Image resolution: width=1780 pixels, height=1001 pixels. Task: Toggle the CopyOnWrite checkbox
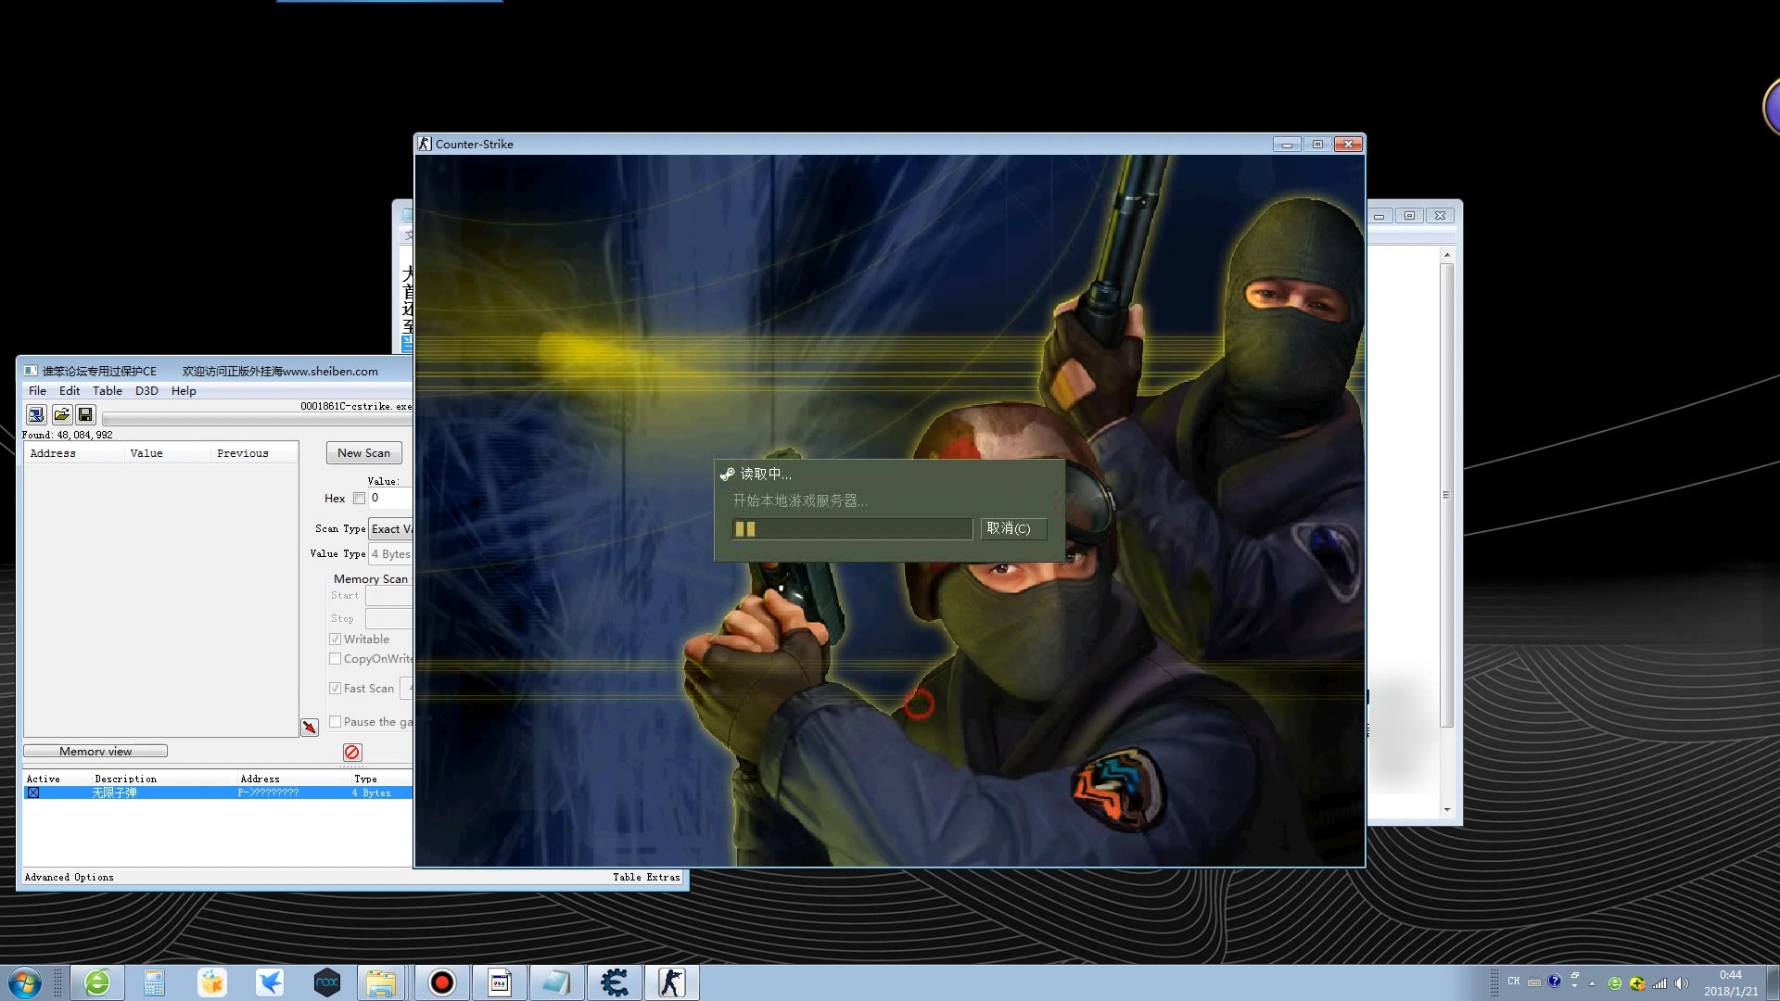(335, 658)
